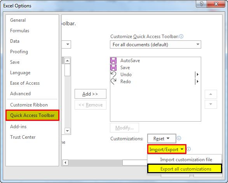
Task: Open the Reset dropdown button
Action: point(162,138)
